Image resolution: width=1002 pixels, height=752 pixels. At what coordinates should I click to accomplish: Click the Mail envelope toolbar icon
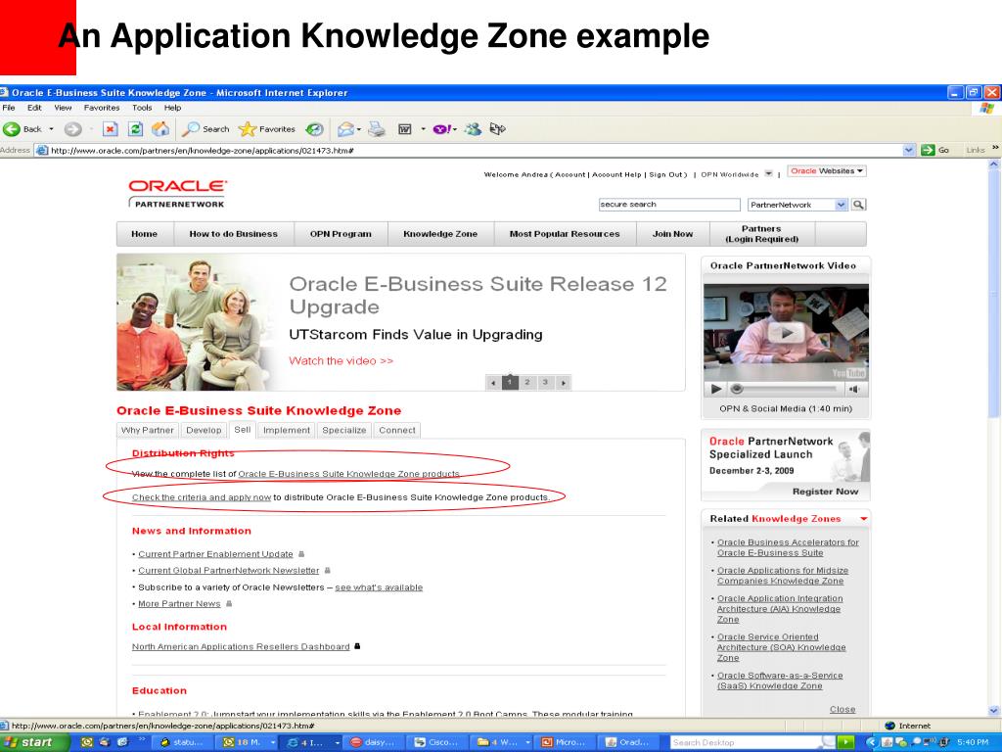(345, 129)
